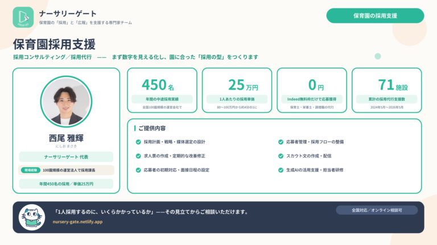Click check icon beside 応募者管理・採用フローの整備
The image size is (437, 245).
point(281,142)
